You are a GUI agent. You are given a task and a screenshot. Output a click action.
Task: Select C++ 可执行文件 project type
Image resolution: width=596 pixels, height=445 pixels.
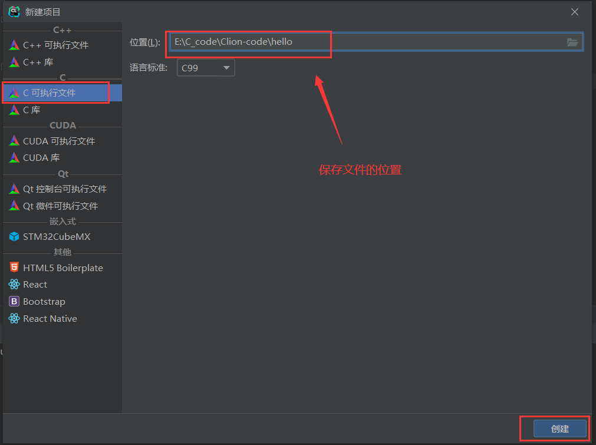click(62, 45)
